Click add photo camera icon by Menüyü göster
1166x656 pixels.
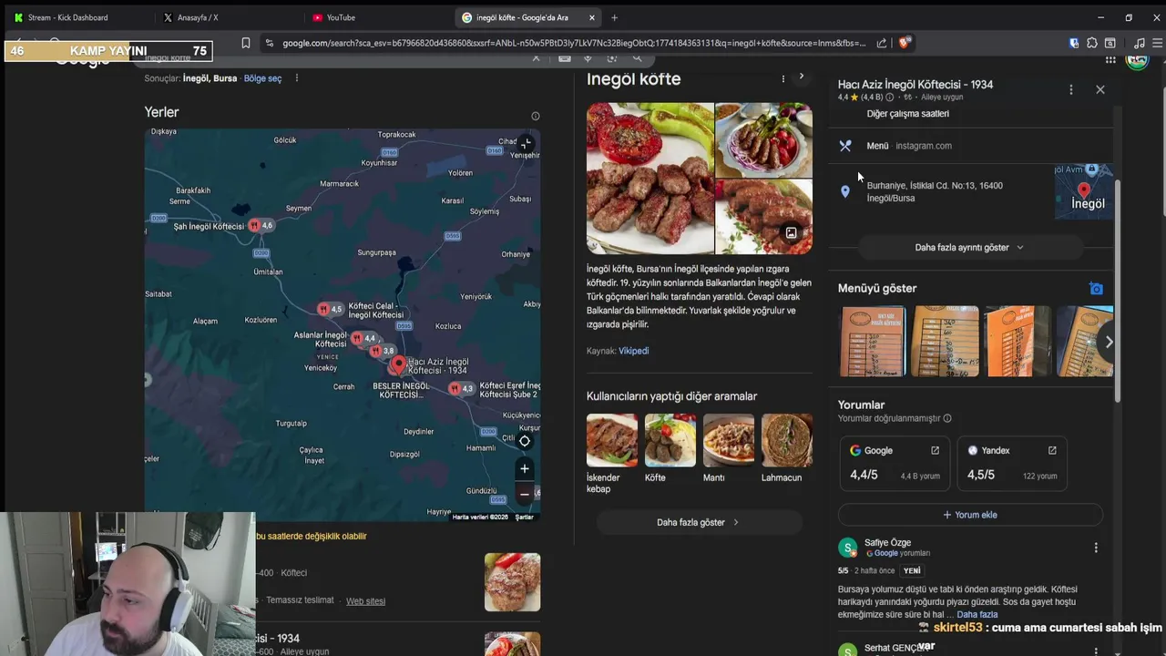(1096, 289)
